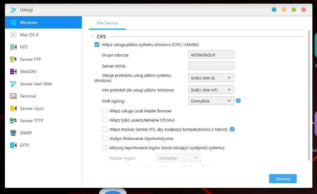The width and height of the screenshot is (317, 194).
Task: Click the Zastosuj button
Action: pyautogui.click(x=283, y=179)
